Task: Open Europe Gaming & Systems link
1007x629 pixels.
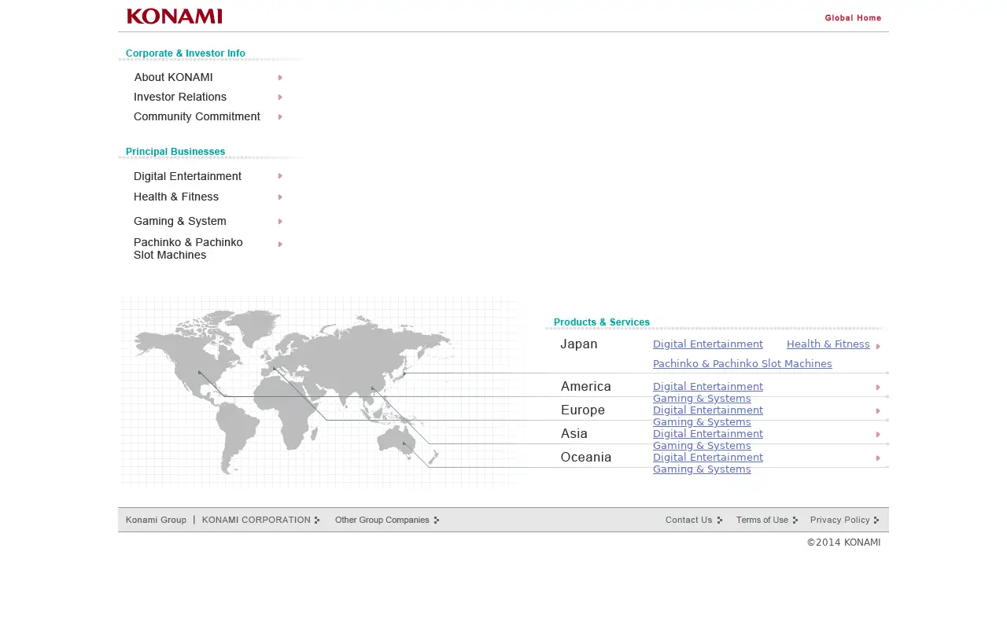Action: point(702,421)
